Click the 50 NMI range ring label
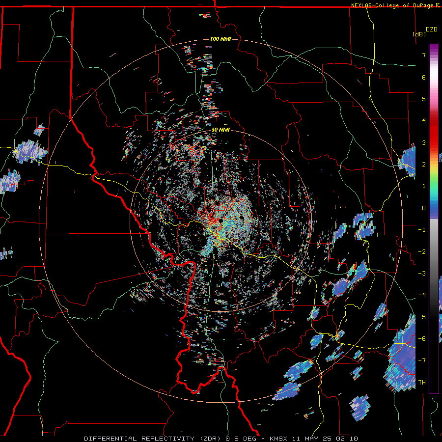The image size is (442, 442). click(221, 130)
